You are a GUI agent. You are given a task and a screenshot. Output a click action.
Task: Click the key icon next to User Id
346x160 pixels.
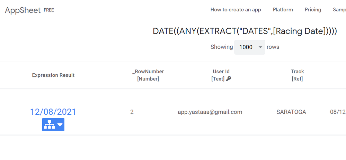(229, 79)
